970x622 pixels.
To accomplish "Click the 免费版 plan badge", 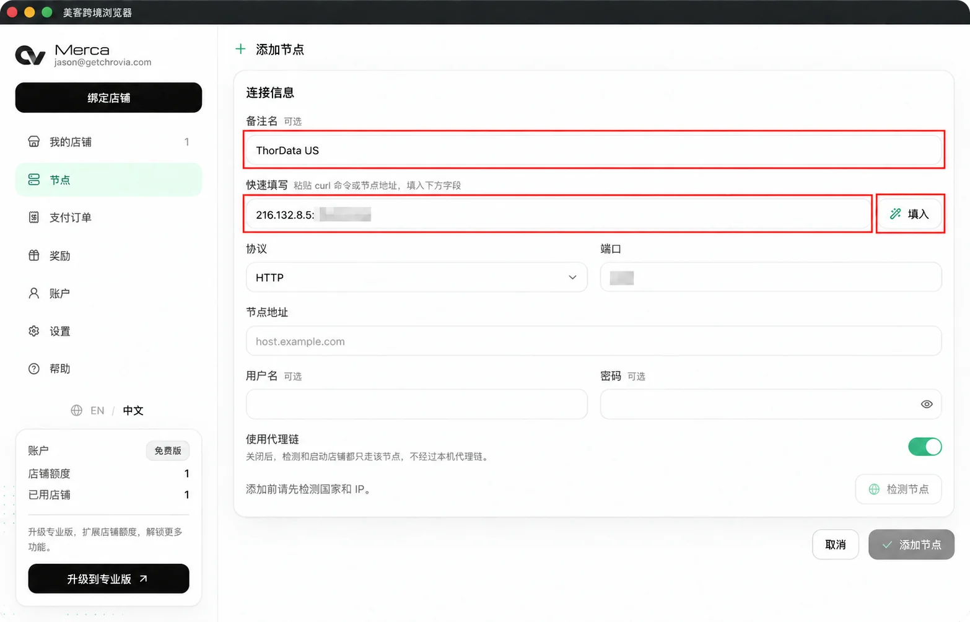I will coord(168,450).
